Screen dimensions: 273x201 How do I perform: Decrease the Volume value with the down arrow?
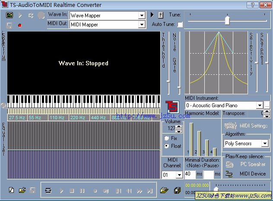pos(179,131)
